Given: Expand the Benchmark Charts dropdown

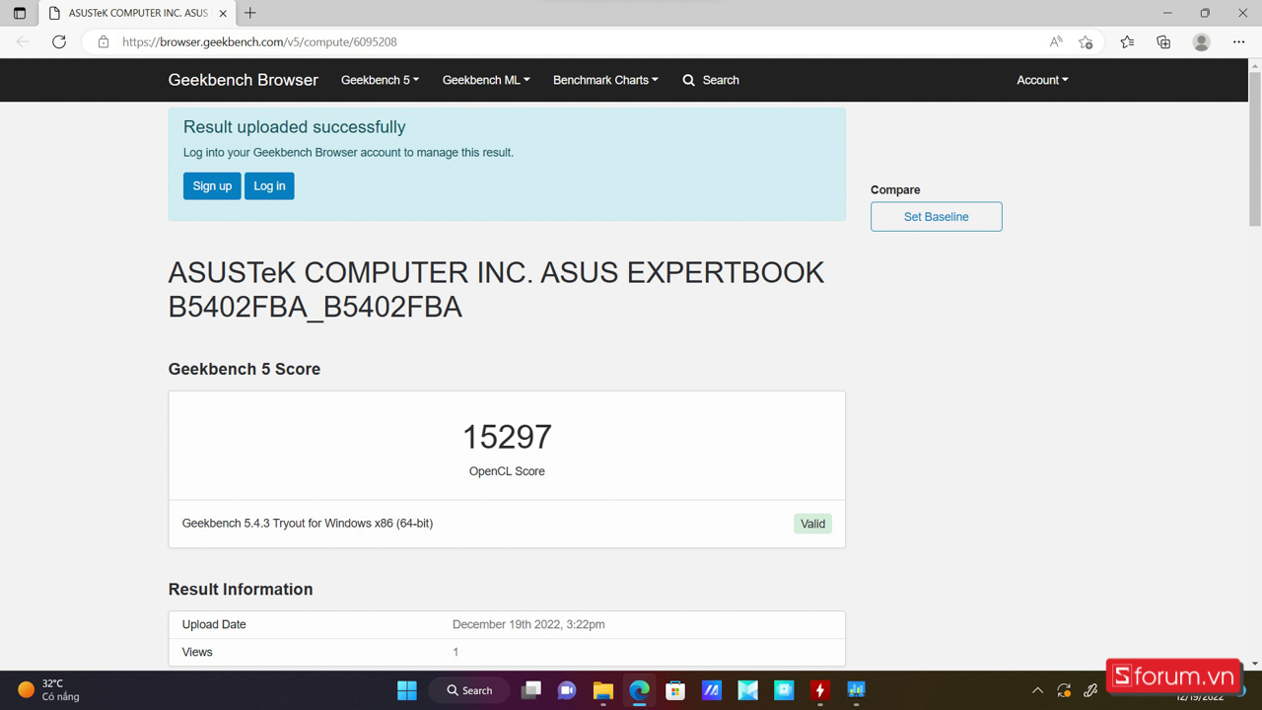Looking at the screenshot, I should [x=605, y=80].
